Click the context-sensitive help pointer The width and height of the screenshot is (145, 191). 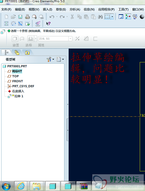[48, 23]
